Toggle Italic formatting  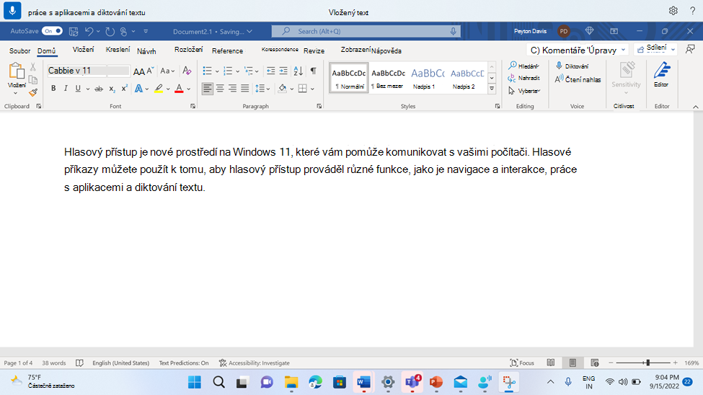tap(66, 89)
